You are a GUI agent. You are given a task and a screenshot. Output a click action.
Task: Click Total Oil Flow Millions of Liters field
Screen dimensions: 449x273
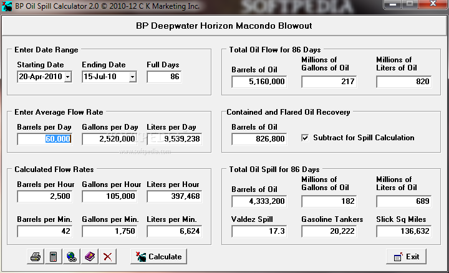[403, 82]
